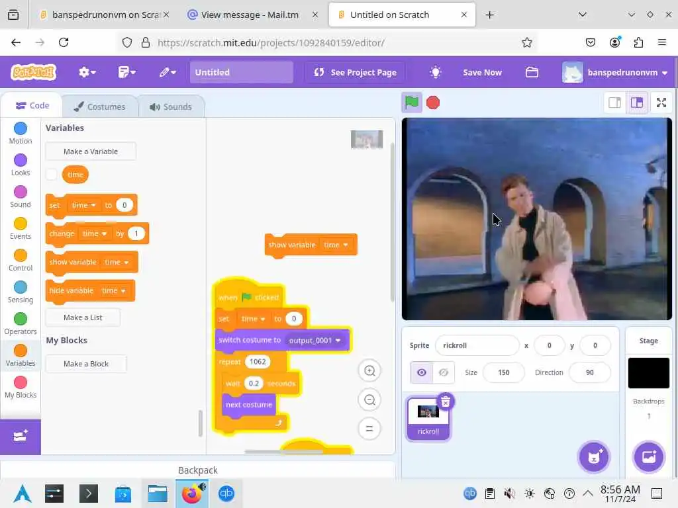This screenshot has width=678, height=508.
Task: Open output_0001 costume dropdown
Action: [315, 341]
